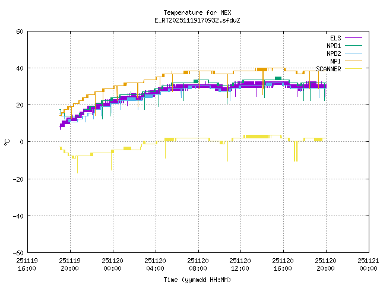380x285 pixels.
Task: Select the 251120 08:00 time tick label
Action: tap(198, 264)
